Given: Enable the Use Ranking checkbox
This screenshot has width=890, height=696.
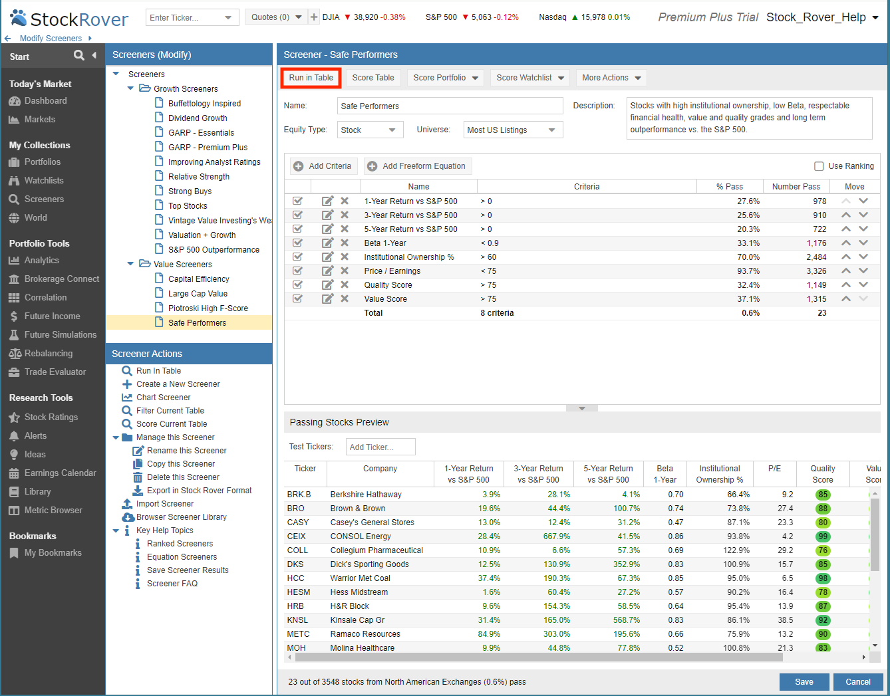Looking at the screenshot, I should tap(819, 166).
